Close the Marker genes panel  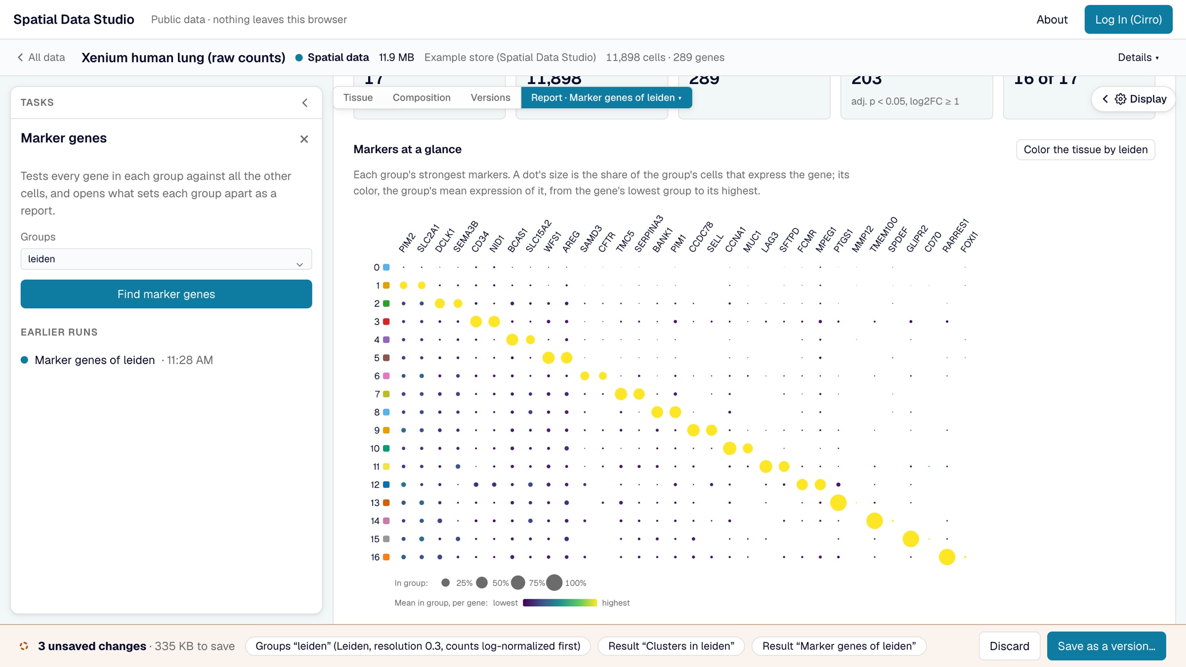[x=304, y=139]
